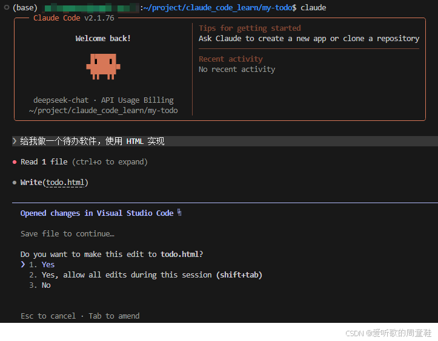Click the 'claude' command in shell prompt
438x341 pixels.
[313, 7]
